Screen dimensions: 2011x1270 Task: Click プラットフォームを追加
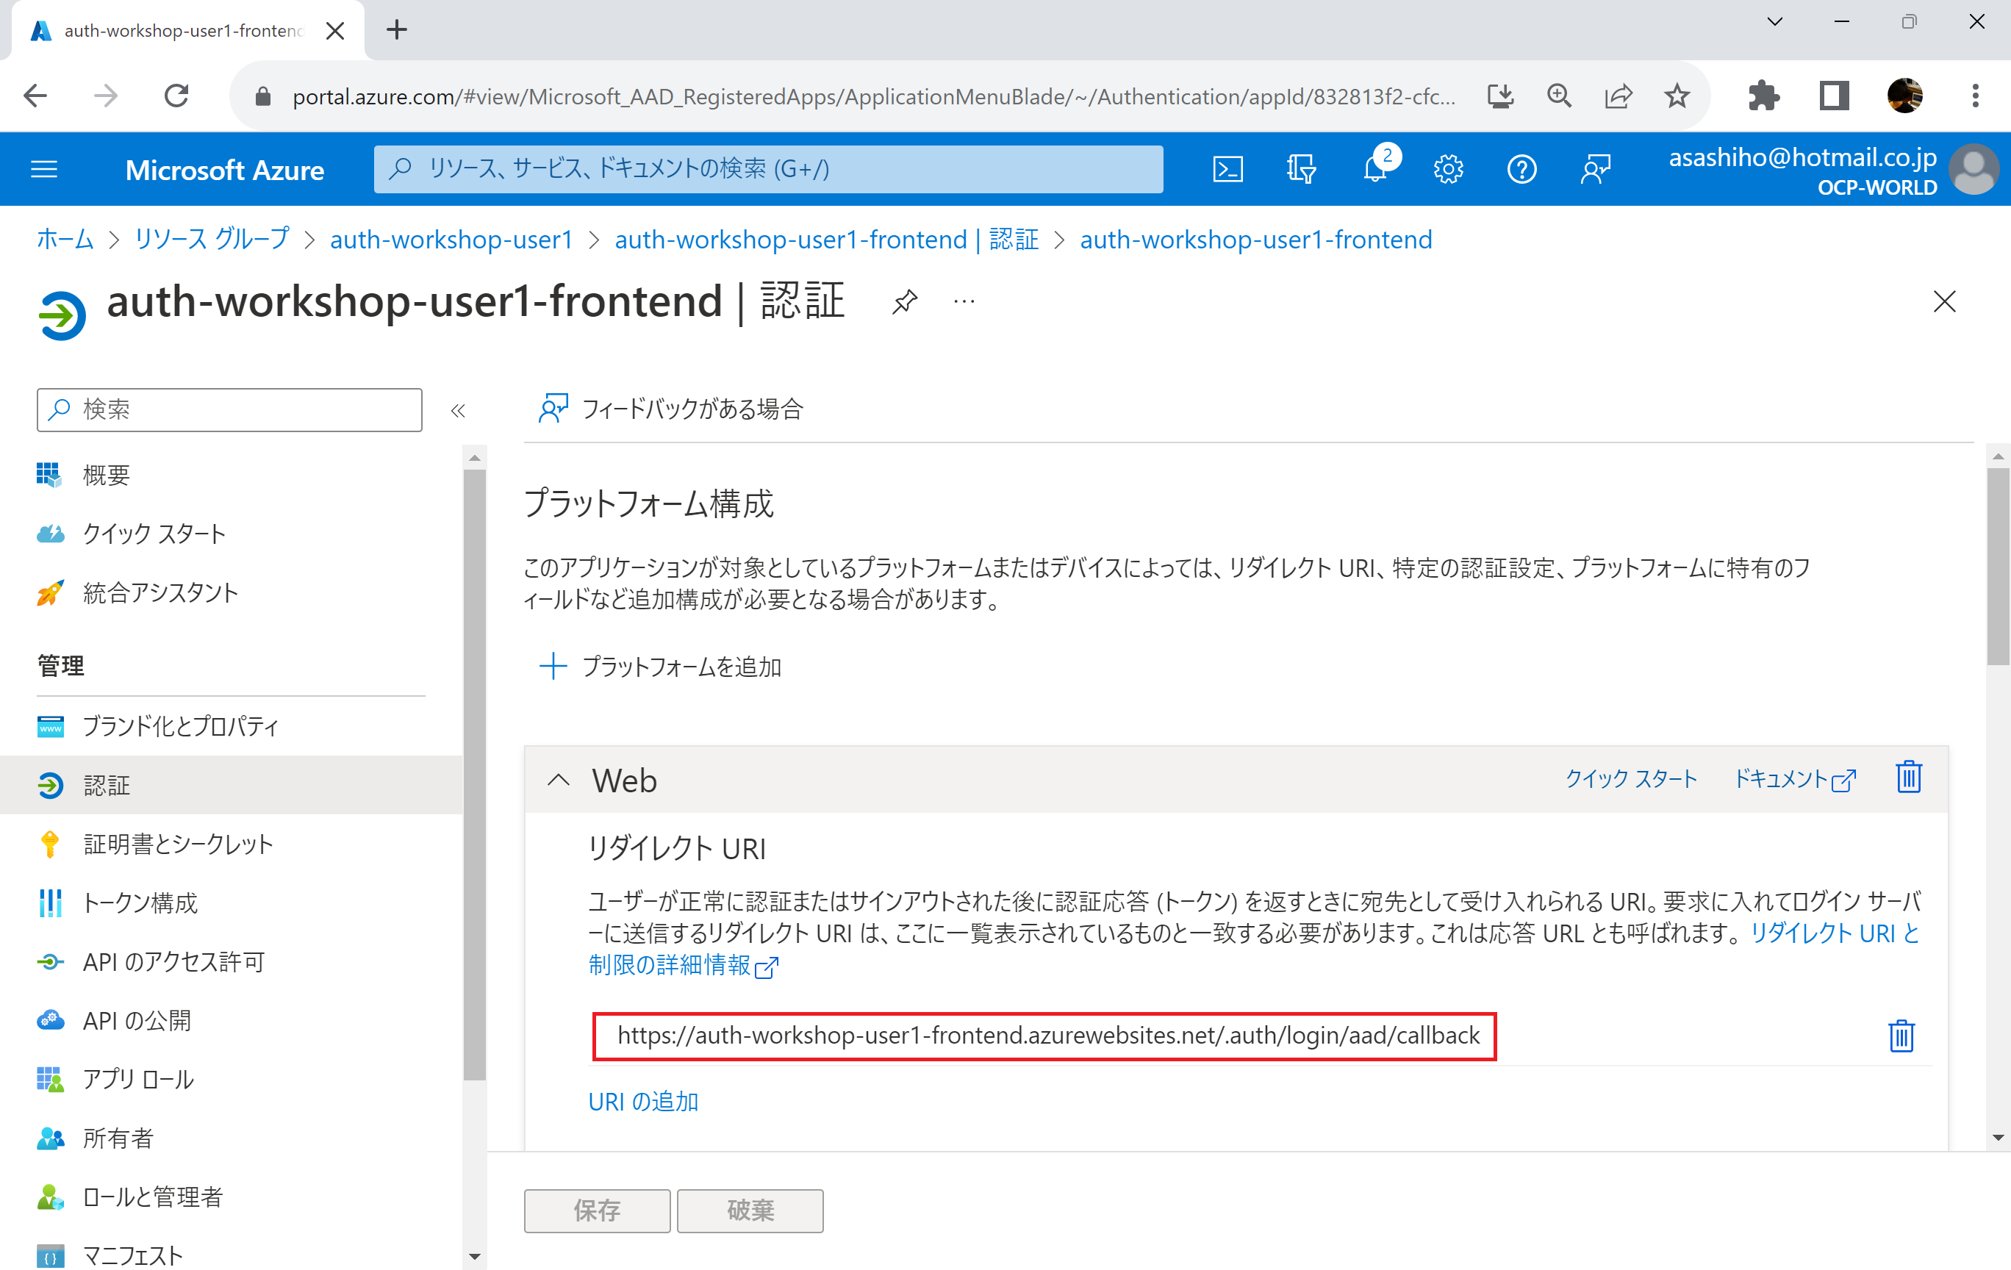pyautogui.click(x=681, y=667)
